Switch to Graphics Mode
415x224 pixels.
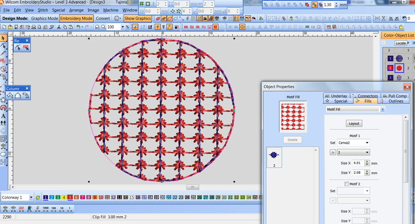pos(44,18)
